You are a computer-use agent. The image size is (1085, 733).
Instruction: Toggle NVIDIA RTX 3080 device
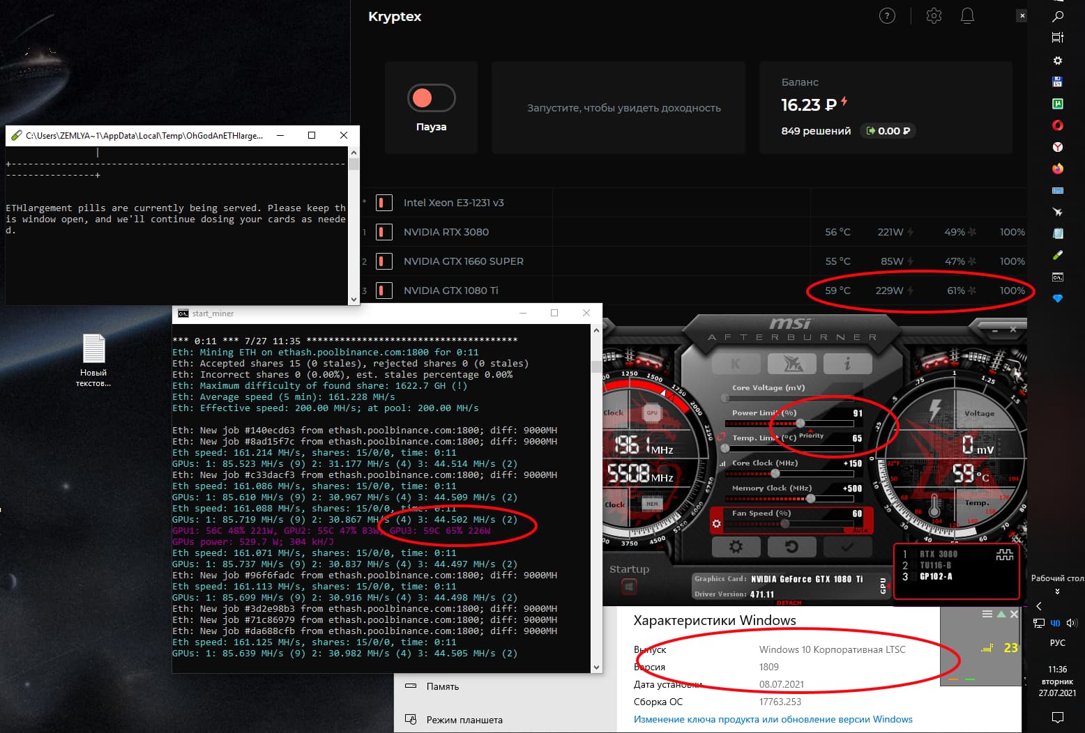coord(384,232)
